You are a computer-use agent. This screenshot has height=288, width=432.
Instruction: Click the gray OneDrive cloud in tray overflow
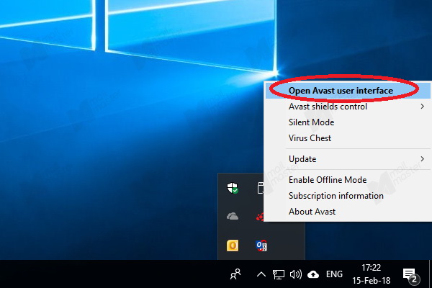pos(233,216)
